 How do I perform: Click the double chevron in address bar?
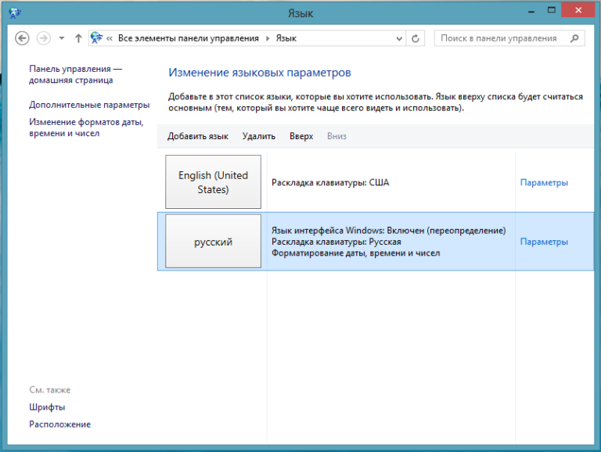coord(110,38)
